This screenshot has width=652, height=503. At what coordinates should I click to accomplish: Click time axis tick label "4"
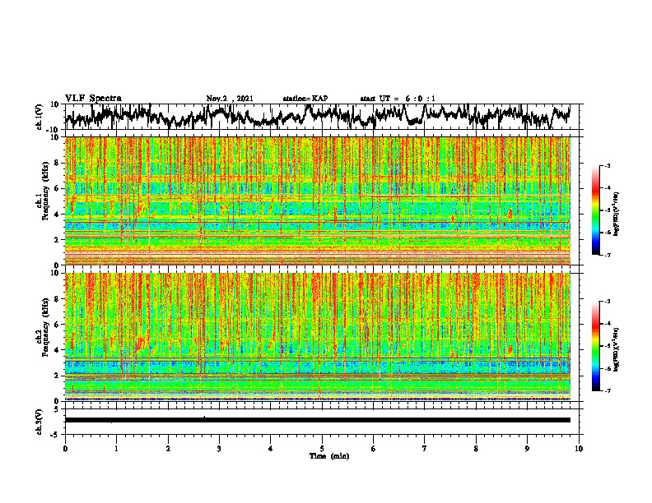tap(271, 449)
